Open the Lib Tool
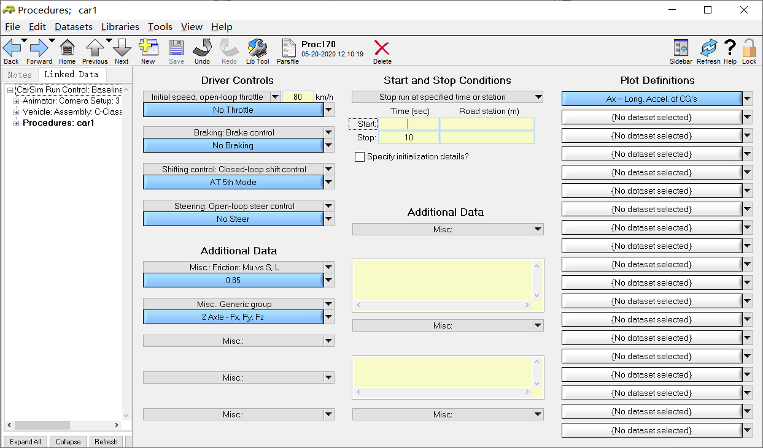 pos(257,48)
